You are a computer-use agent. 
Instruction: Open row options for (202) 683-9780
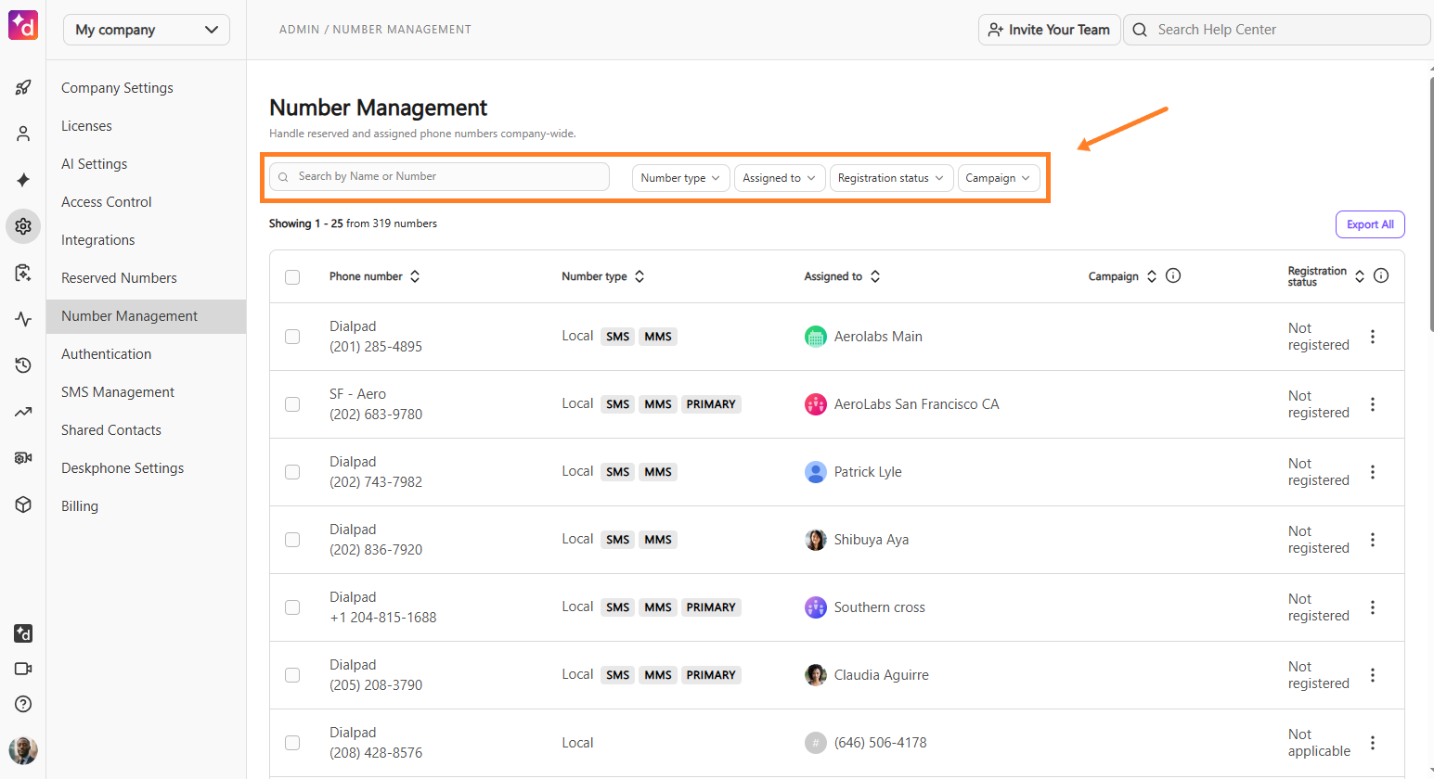click(1373, 404)
